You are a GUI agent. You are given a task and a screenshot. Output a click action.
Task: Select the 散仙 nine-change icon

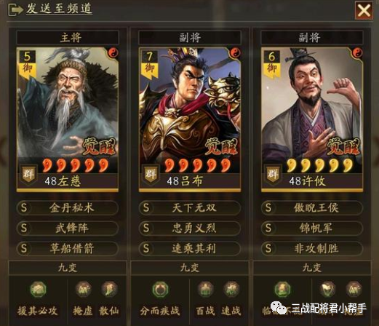click(109, 289)
